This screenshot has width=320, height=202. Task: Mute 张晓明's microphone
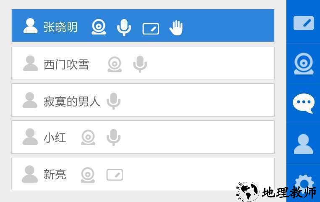pyautogui.click(x=124, y=28)
